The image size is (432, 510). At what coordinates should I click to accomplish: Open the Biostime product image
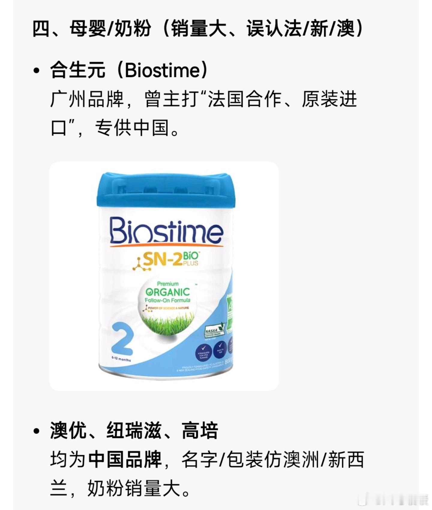point(164,276)
